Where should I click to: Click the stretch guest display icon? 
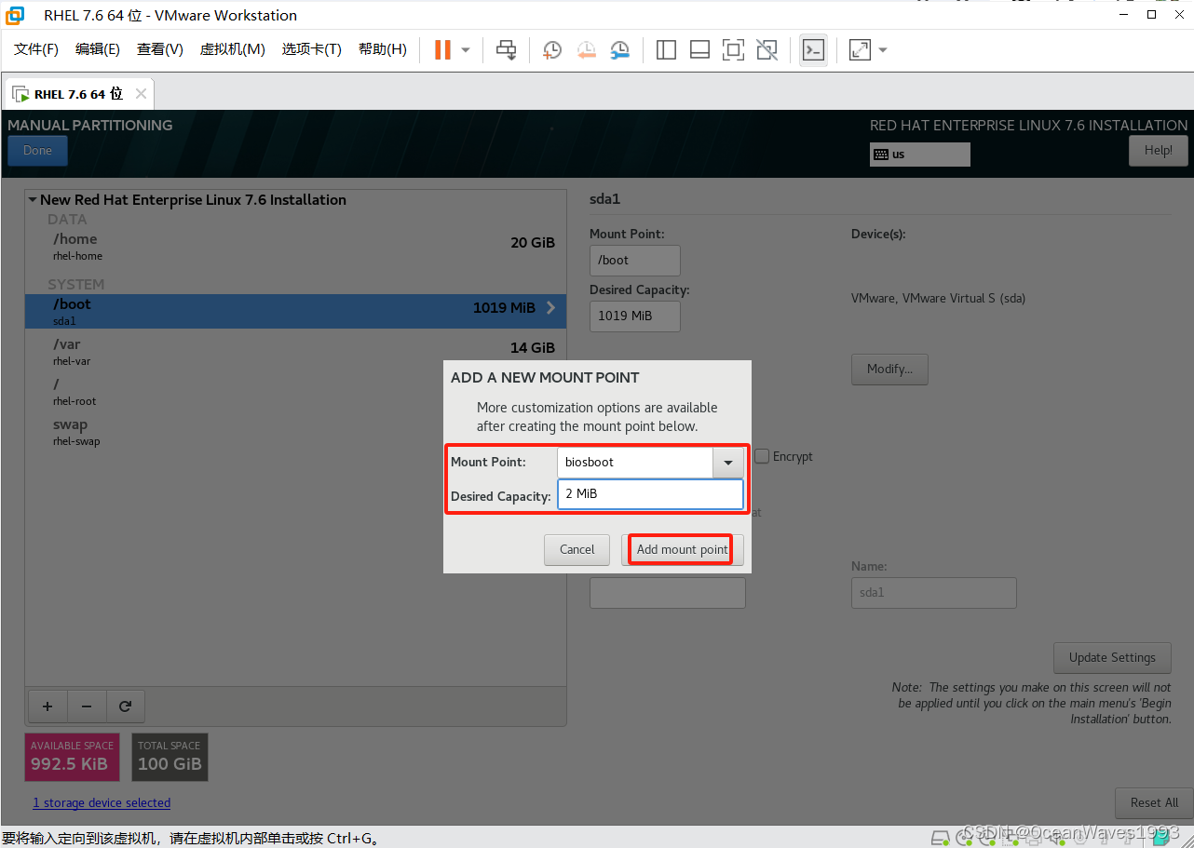pos(860,49)
